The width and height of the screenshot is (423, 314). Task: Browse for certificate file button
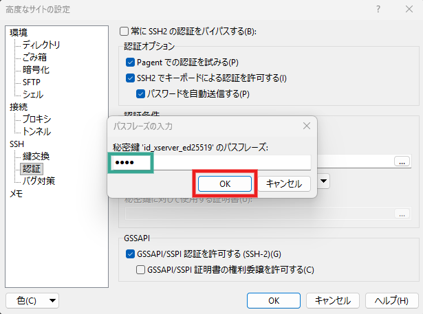pos(402,214)
